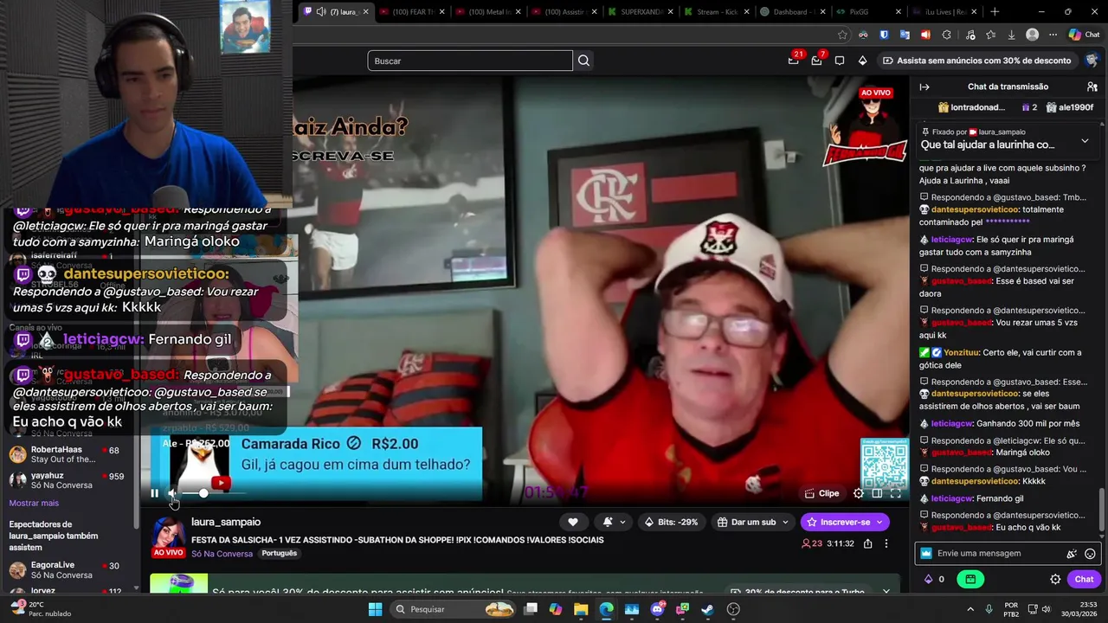The height and width of the screenshot is (623, 1108).
Task: Click Assista sem anúncios com 30% de desconto
Action: point(976,61)
